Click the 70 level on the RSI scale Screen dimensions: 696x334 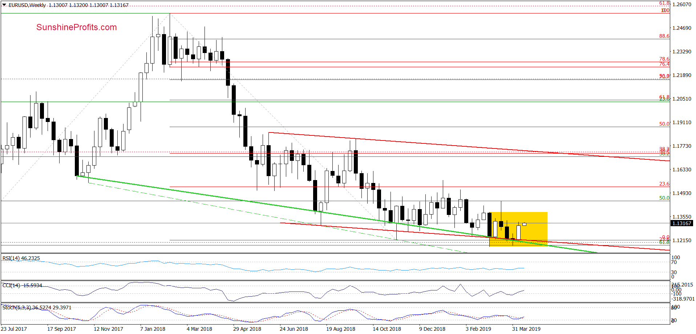click(x=674, y=262)
